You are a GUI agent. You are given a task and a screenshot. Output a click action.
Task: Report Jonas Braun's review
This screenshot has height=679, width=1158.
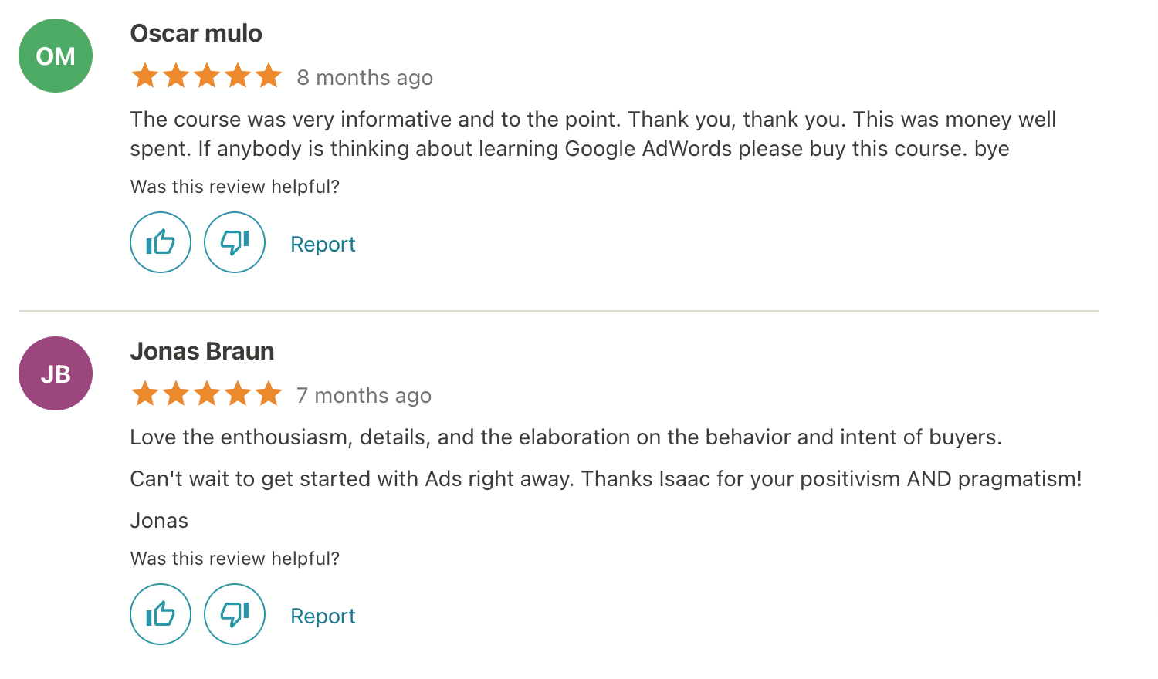(x=323, y=617)
